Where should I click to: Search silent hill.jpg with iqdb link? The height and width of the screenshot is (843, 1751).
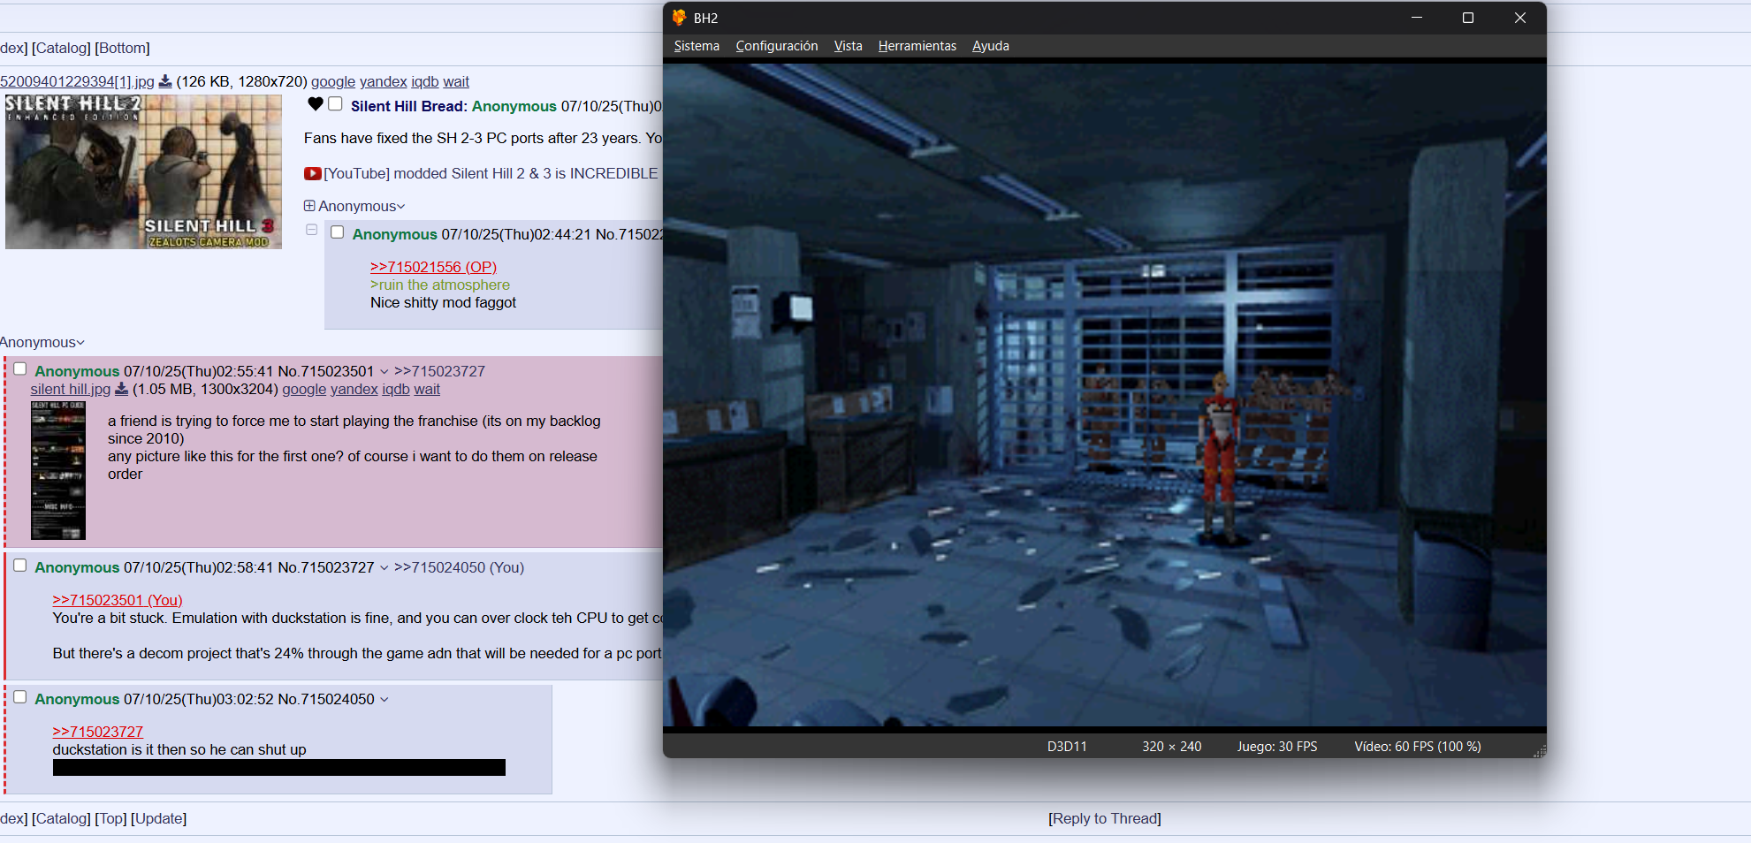click(x=396, y=389)
